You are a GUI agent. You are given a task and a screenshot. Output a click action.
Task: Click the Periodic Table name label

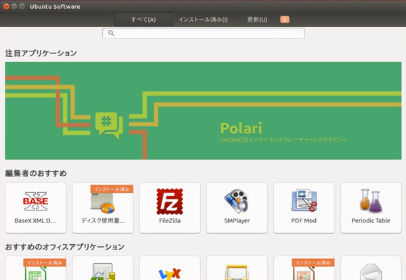pyautogui.click(x=371, y=220)
